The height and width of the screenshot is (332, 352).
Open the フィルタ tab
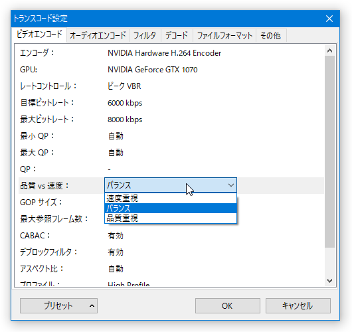coord(145,35)
